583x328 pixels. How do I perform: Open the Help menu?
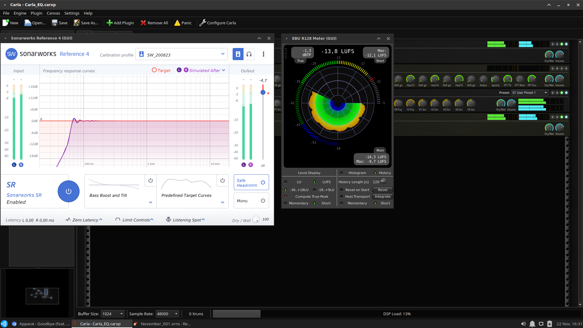point(88,13)
